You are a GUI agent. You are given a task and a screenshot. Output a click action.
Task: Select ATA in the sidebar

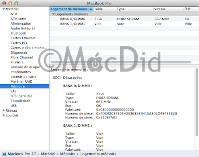coord(14,14)
